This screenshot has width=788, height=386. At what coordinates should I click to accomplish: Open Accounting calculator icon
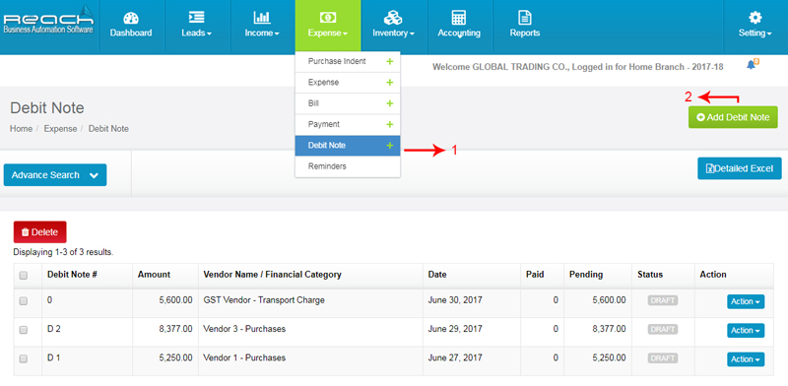click(458, 18)
